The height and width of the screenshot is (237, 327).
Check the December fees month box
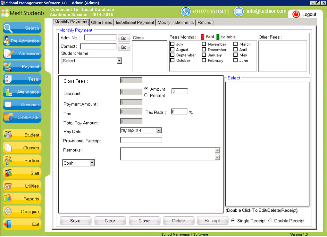(204, 49)
